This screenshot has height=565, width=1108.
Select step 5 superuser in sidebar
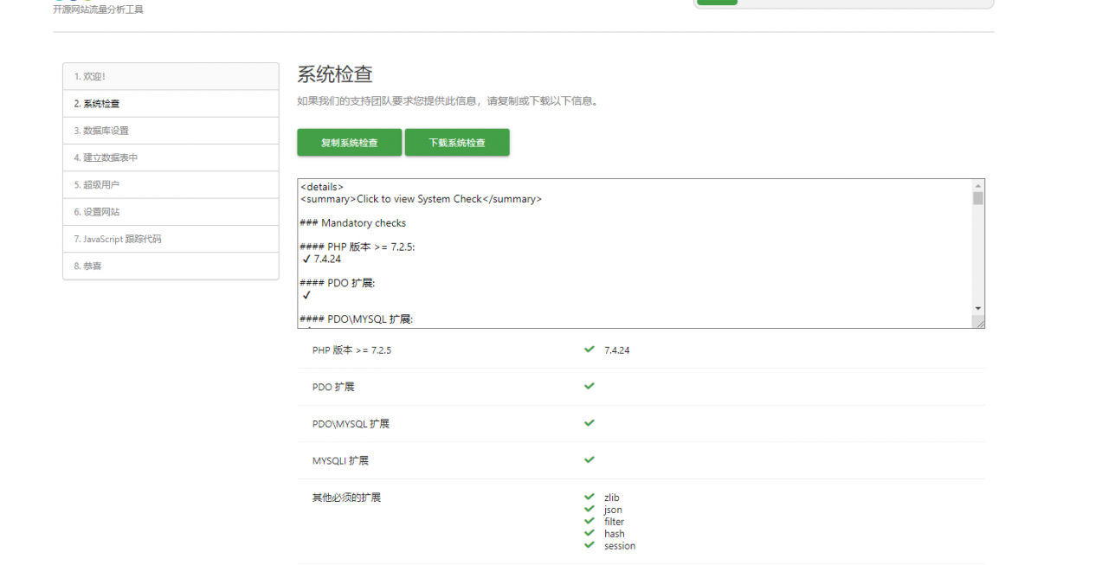pyautogui.click(x=171, y=184)
